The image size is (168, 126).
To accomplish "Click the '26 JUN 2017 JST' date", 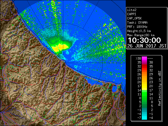I will pos(147,46).
